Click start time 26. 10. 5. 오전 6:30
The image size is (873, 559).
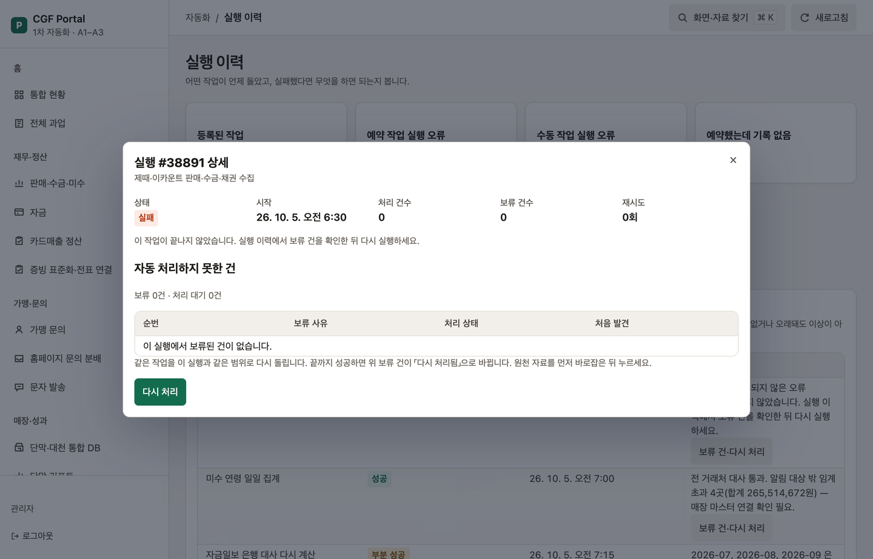tap(301, 217)
